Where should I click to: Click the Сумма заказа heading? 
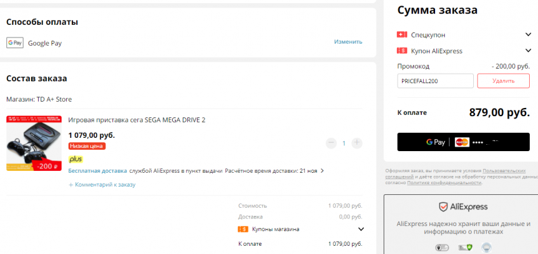(438, 10)
